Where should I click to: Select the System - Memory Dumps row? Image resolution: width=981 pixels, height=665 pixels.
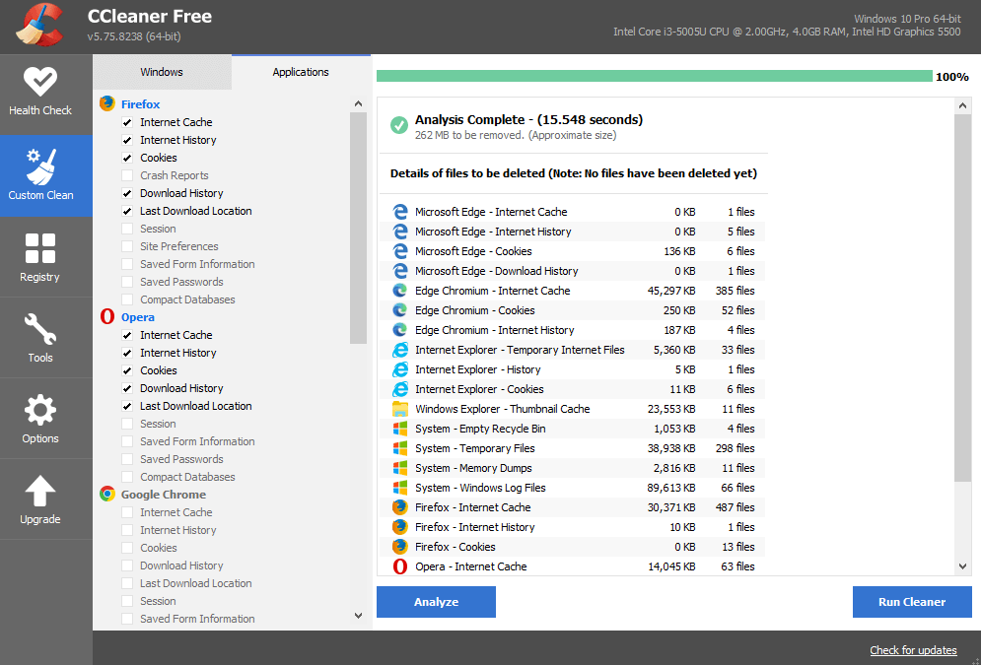(573, 468)
